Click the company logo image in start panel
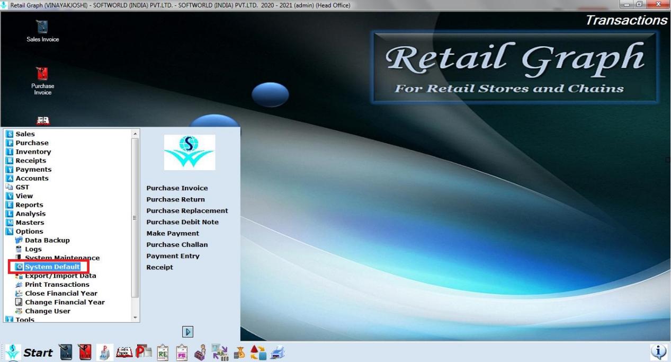 tap(190, 152)
